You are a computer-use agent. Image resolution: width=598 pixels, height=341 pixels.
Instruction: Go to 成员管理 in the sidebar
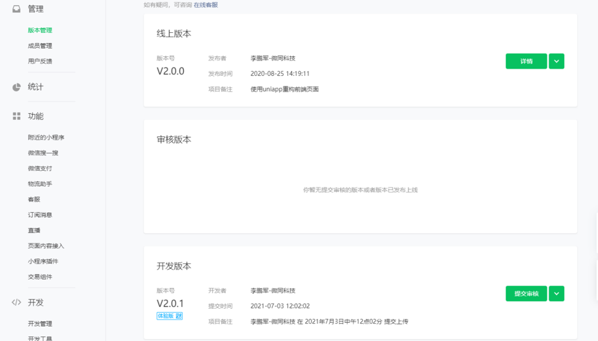tap(40, 45)
